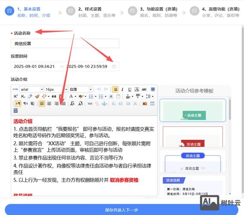Viewport: 244px width, 215px height.
Task: Switch editor to HTML source view
Action: click(x=15, y=89)
